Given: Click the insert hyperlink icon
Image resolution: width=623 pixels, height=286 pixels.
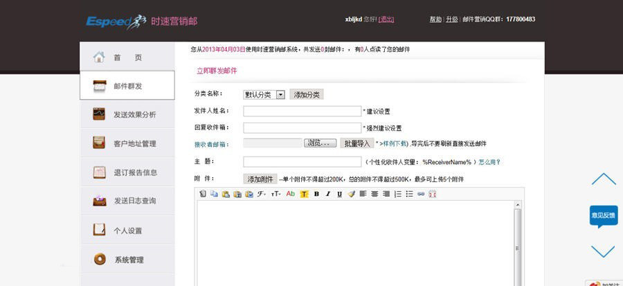Looking at the screenshot, I should coord(421,195).
